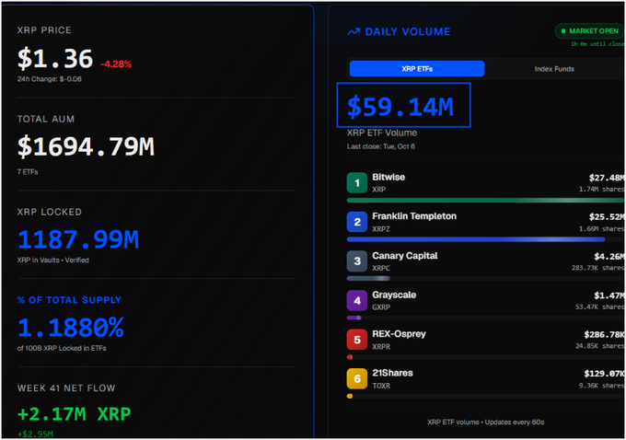Click the XRPR ticker label
Image resolution: width=626 pixels, height=440 pixels.
coord(381,347)
